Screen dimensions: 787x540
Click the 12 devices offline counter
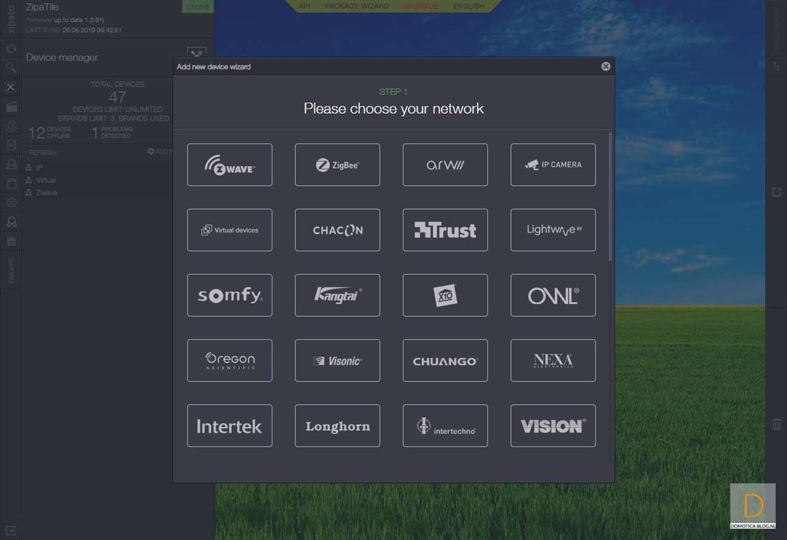50,133
